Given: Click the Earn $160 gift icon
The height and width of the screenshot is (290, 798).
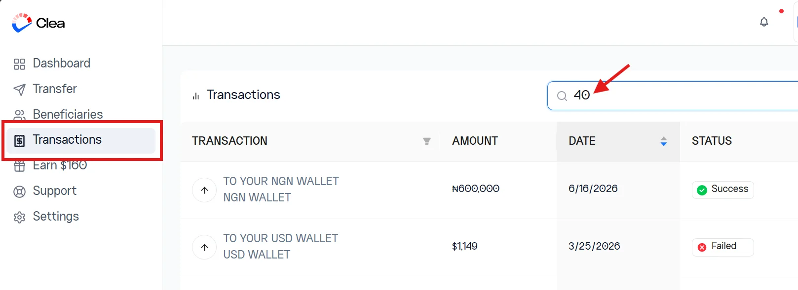Looking at the screenshot, I should point(19,166).
